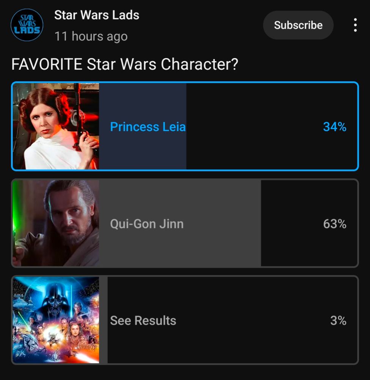Viewport: 370px width, 380px height.
Task: Click the 3% result for See Results
Action: click(338, 320)
